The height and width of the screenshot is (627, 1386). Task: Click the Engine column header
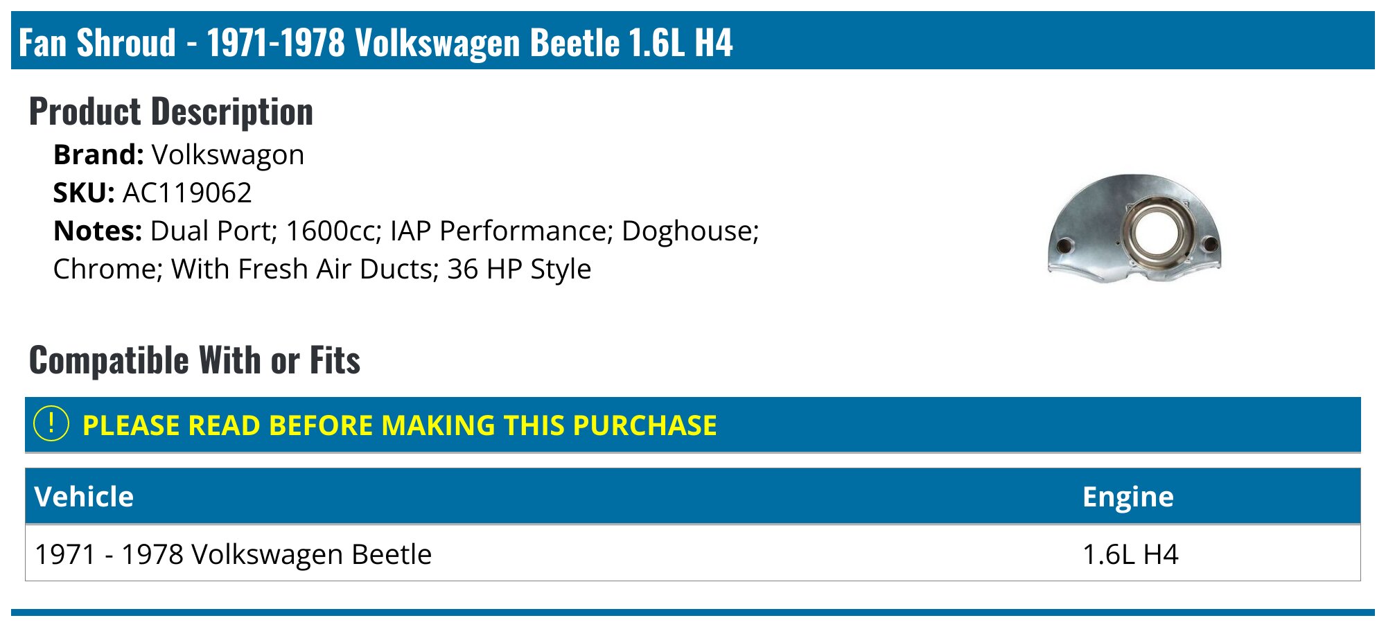pyautogui.click(x=1128, y=497)
